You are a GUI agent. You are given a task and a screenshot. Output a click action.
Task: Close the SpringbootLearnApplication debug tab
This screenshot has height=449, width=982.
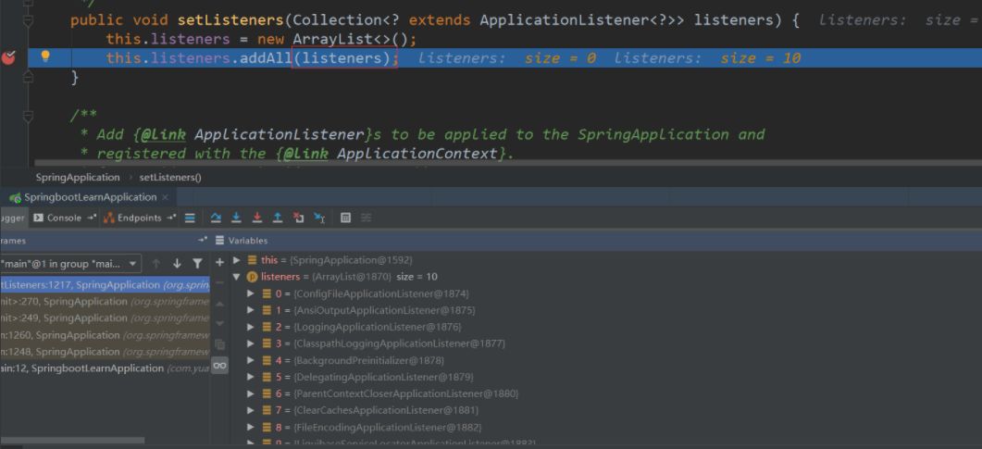(x=165, y=197)
